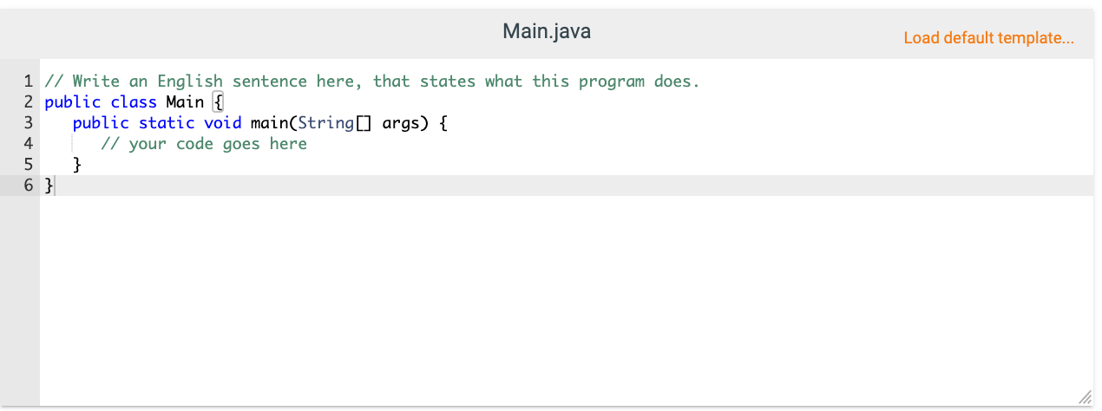Place cursor in 'your code goes here' comment
The width and height of the screenshot is (1102, 411).
click(204, 144)
